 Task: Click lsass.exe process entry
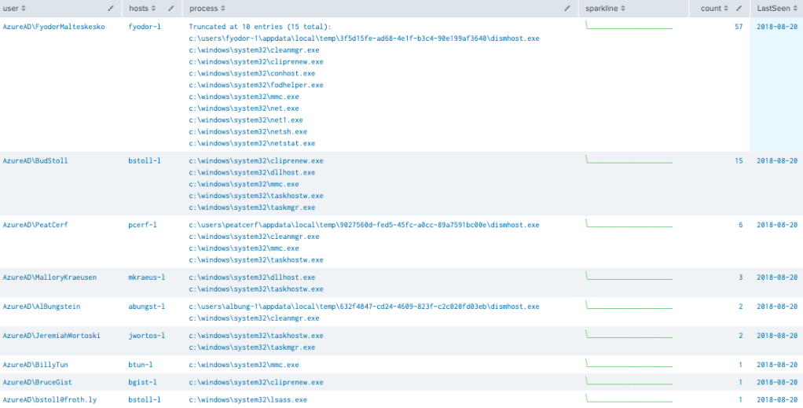point(247,400)
